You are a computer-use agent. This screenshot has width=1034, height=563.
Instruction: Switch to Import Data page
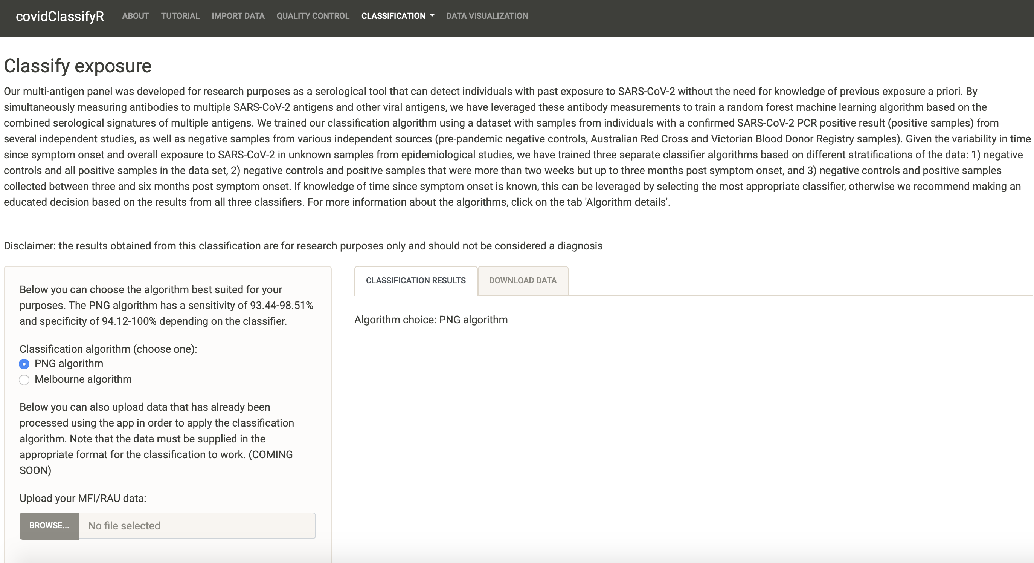pos(238,16)
